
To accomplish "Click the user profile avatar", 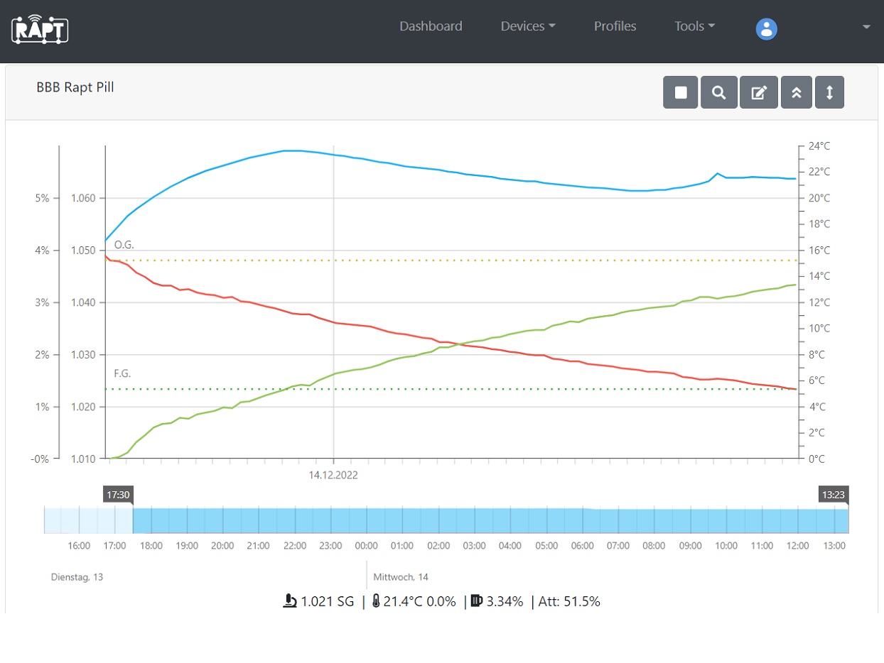I will (x=766, y=28).
